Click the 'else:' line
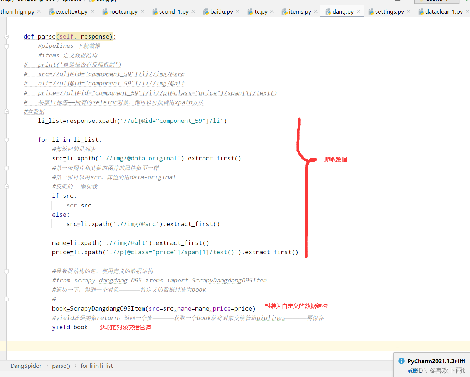Screen dimensions: 470x377 tap(61, 215)
